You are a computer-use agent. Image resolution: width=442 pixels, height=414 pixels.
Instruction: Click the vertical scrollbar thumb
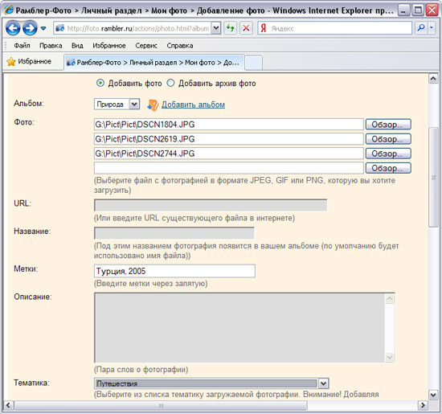point(433,177)
